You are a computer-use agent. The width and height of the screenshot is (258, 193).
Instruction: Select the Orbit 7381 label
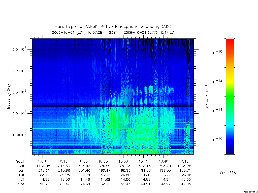point(229,173)
